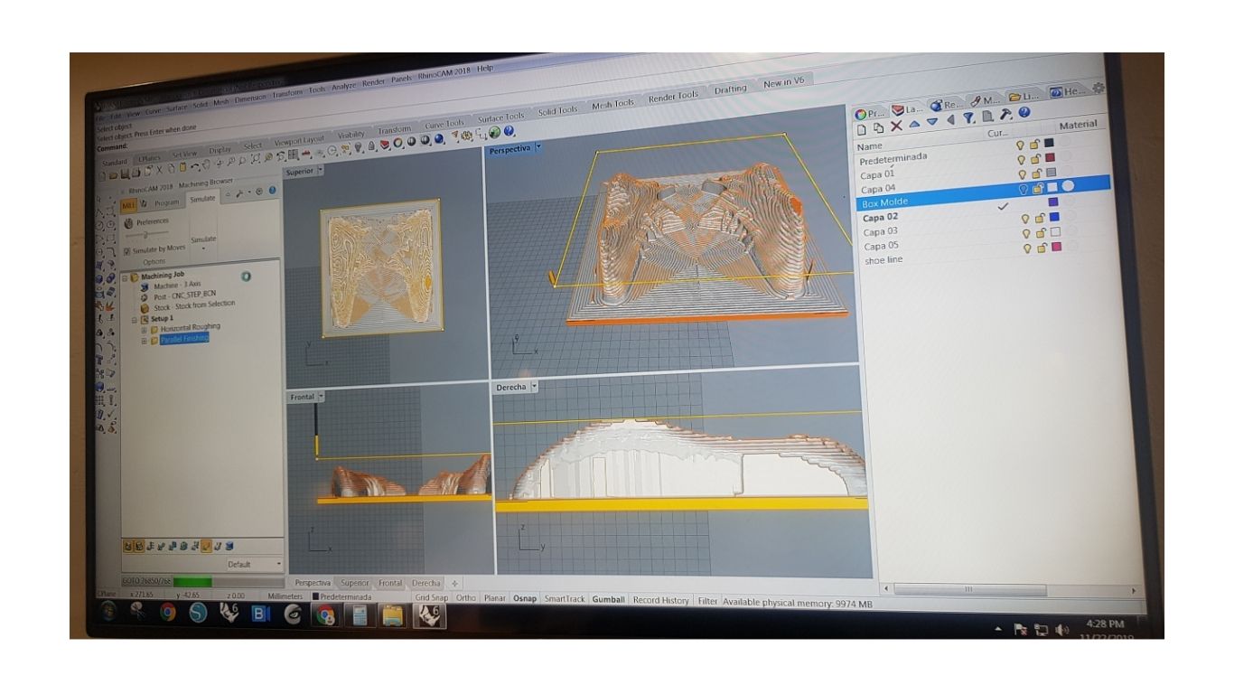The image size is (1234, 694).
Task: Click the Cut scissors icon in Standard toolbar
Action: (160, 170)
